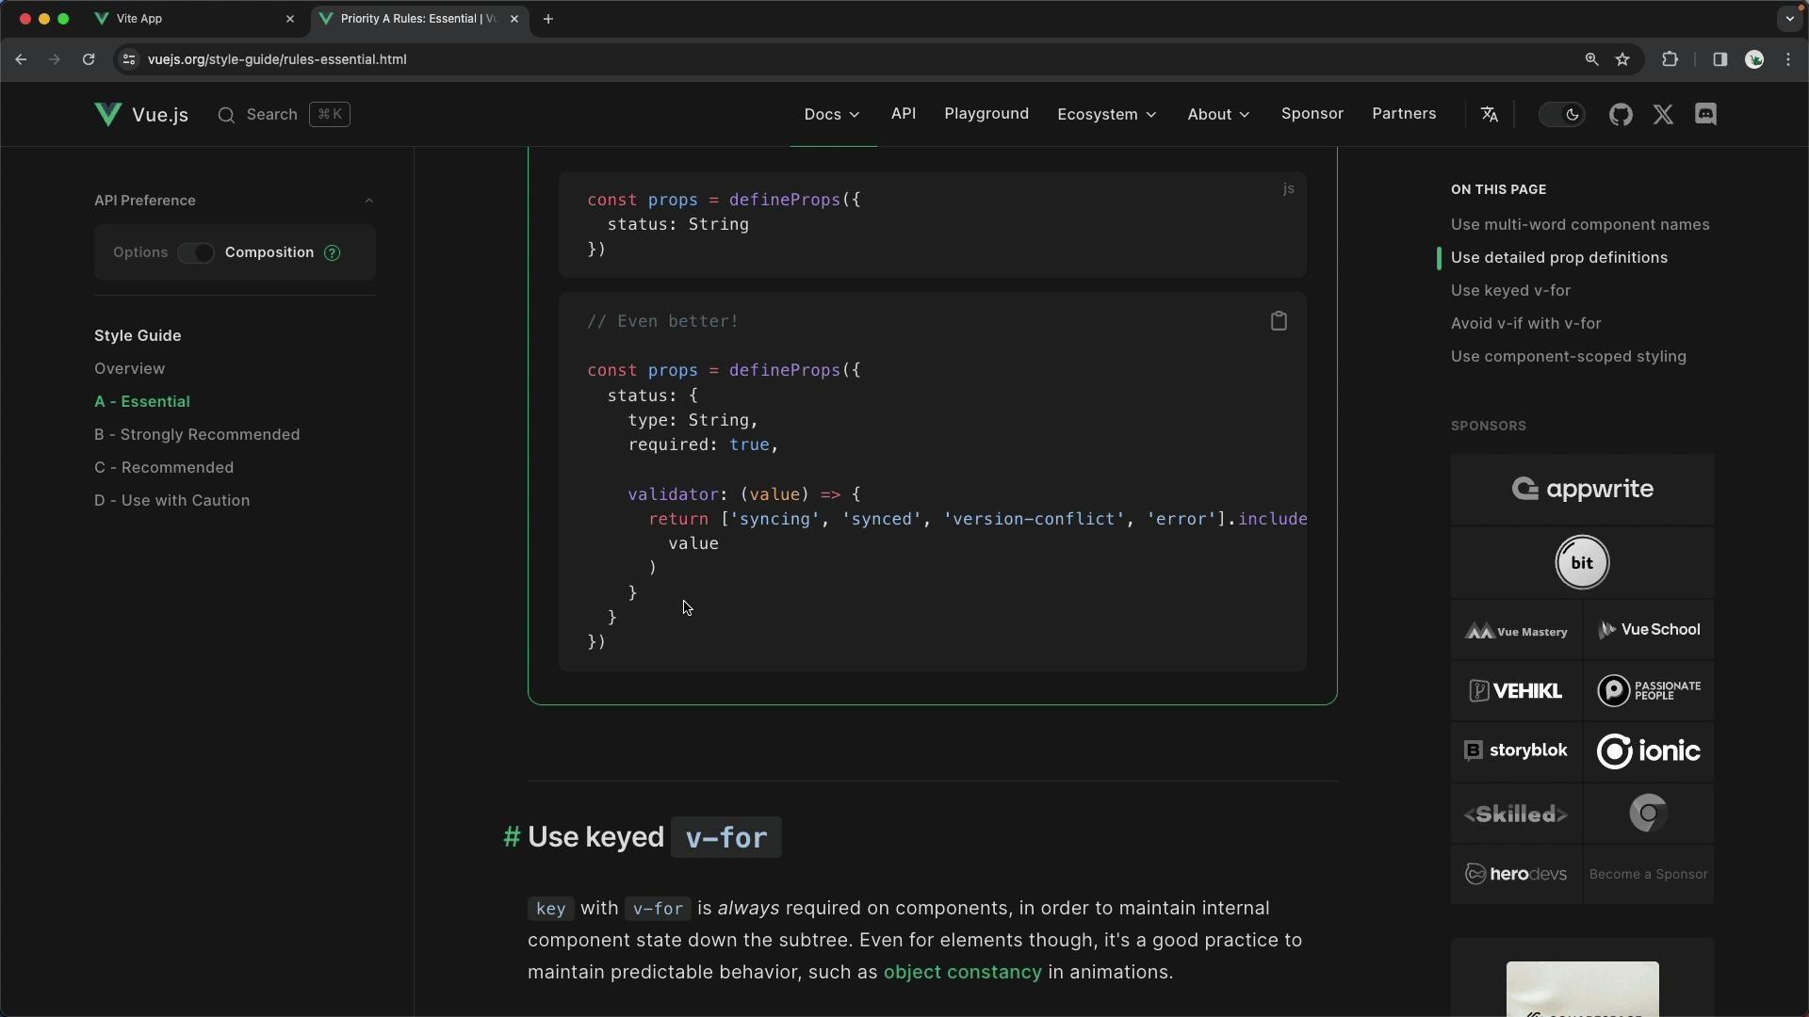
Task: Close the Vite App tab
Action: pos(290,19)
